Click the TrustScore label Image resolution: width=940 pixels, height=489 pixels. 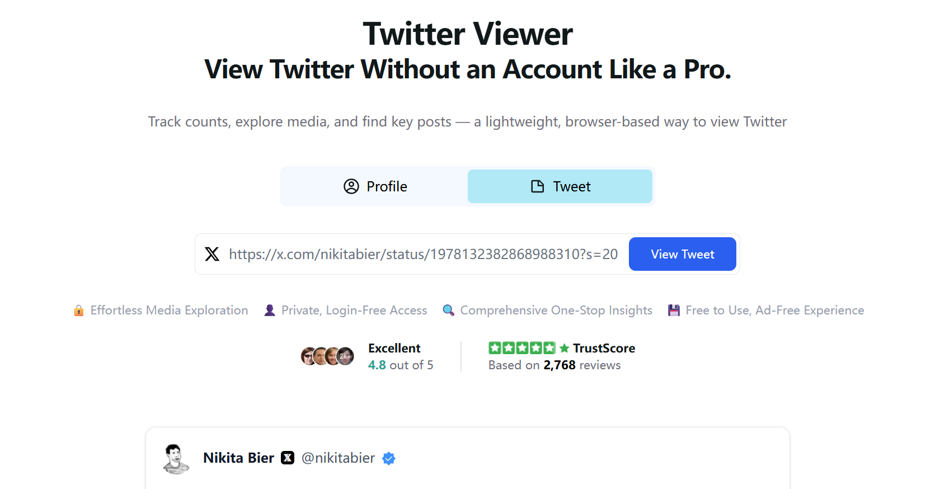[603, 348]
